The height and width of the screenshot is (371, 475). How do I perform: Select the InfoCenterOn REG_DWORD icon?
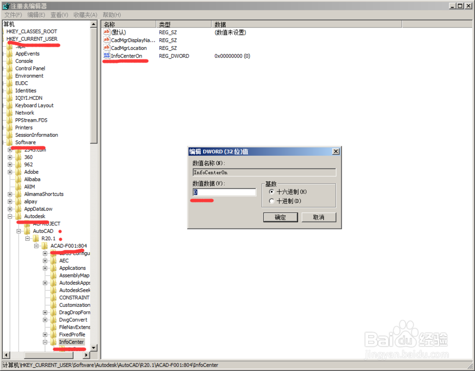(x=106, y=56)
